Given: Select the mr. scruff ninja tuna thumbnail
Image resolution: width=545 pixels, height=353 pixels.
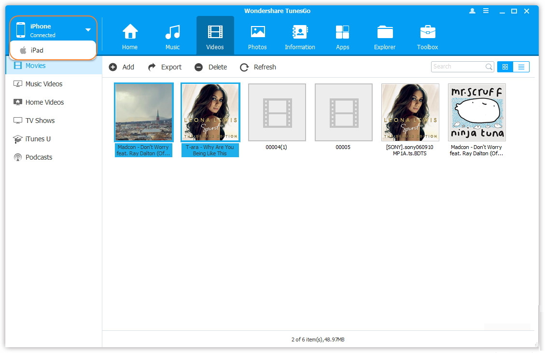Looking at the screenshot, I should point(476,112).
